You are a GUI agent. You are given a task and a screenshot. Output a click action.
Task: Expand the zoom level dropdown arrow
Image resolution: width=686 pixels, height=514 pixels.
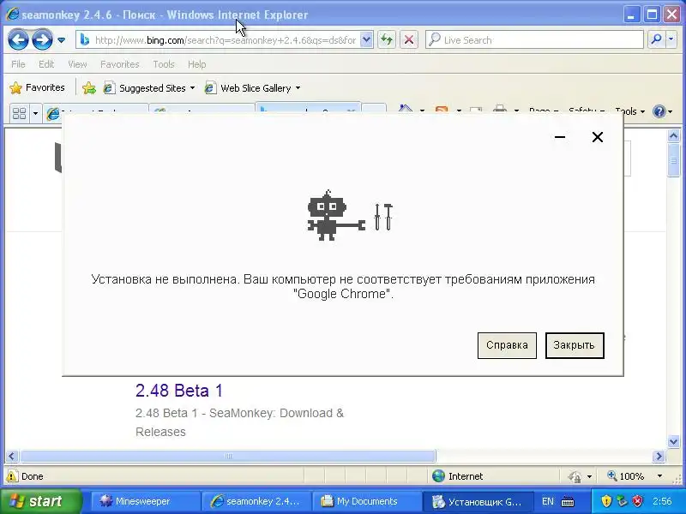click(x=659, y=476)
